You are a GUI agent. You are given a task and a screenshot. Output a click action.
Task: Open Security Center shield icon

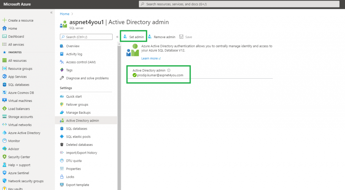(x=4, y=157)
